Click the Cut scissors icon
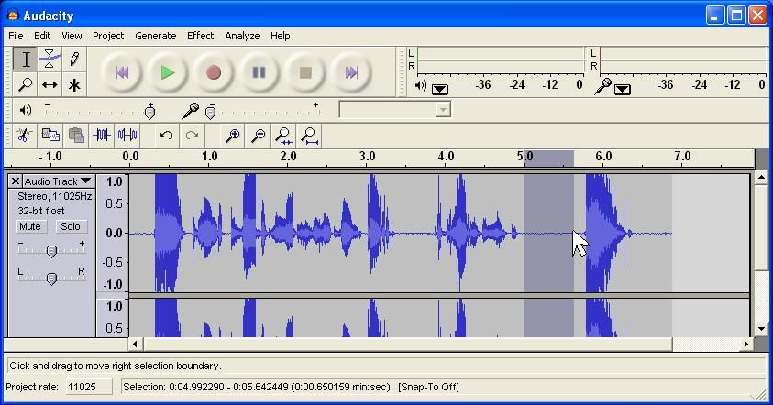773x405 pixels. click(x=24, y=135)
